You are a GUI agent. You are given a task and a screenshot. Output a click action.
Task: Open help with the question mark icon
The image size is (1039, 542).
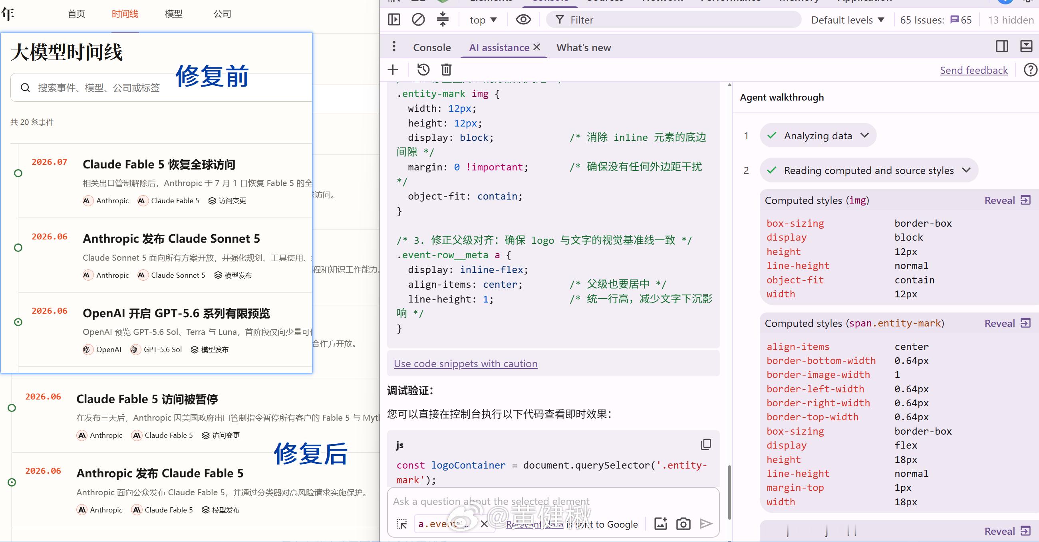click(1031, 70)
